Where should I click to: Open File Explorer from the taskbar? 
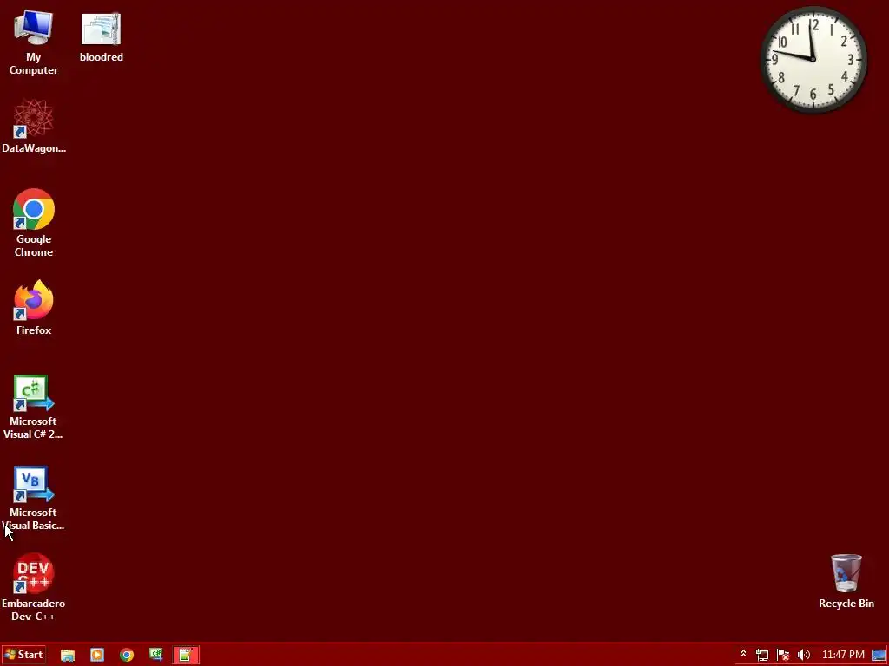(x=68, y=656)
